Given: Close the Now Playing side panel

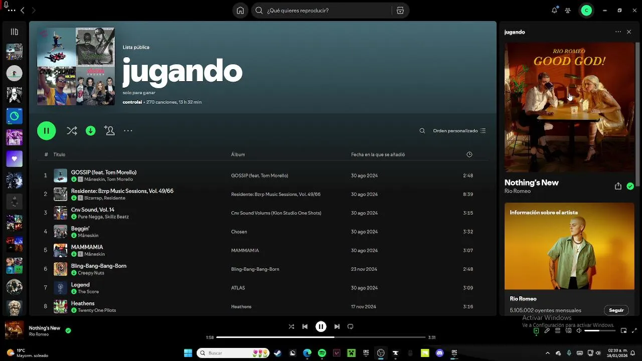Looking at the screenshot, I should click(629, 32).
